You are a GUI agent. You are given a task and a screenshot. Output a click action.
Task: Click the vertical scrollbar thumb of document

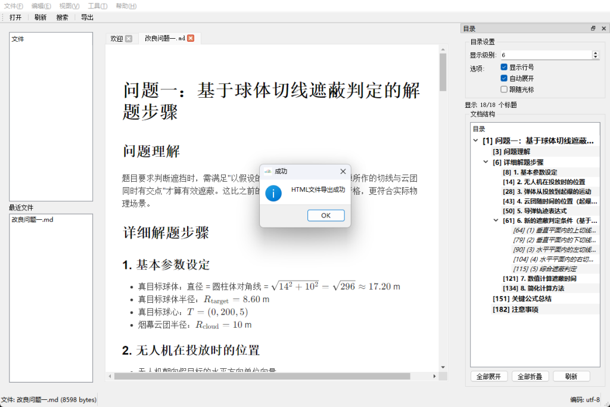coord(443,72)
